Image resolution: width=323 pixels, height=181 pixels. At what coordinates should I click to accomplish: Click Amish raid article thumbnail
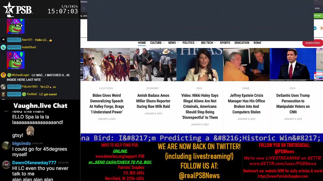[x=153, y=65]
